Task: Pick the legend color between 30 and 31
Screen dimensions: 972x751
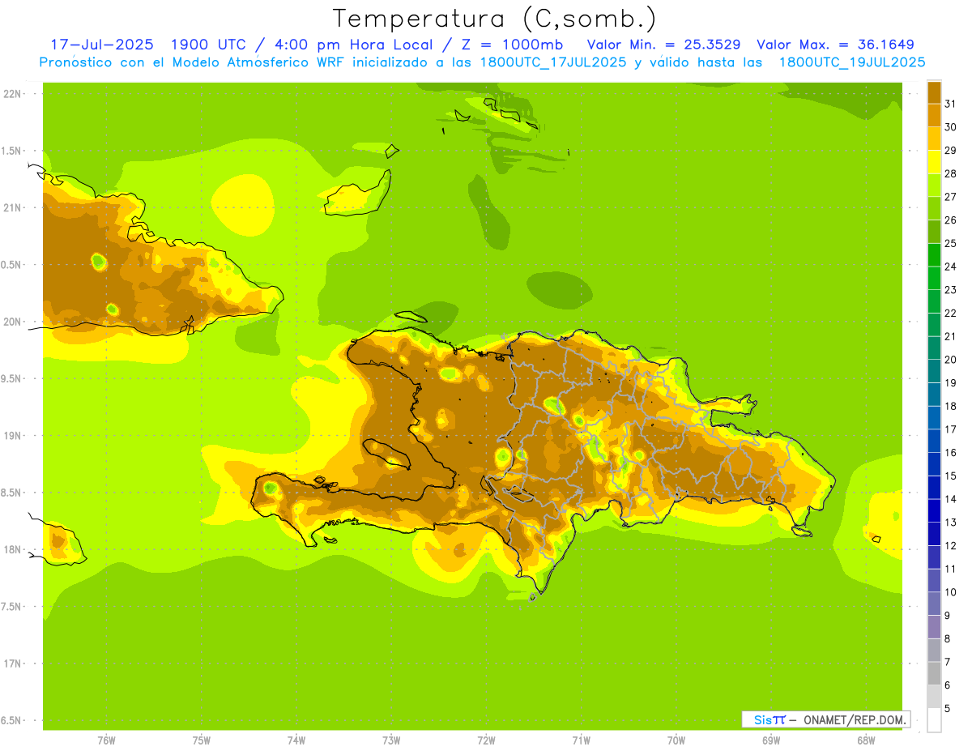Action: tap(934, 115)
